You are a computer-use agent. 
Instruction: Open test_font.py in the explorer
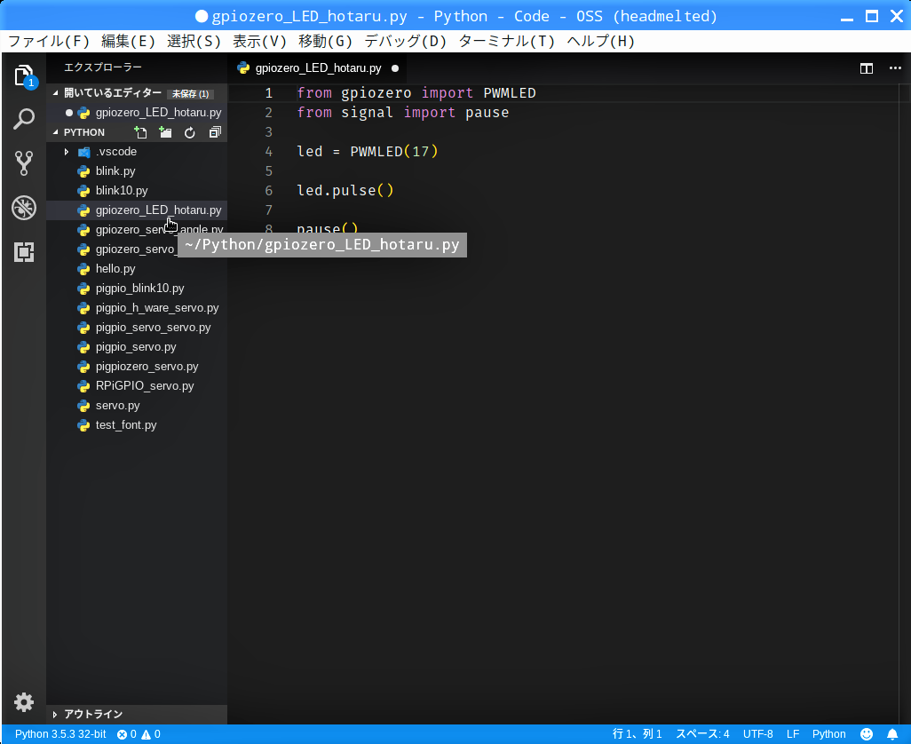tap(137, 425)
